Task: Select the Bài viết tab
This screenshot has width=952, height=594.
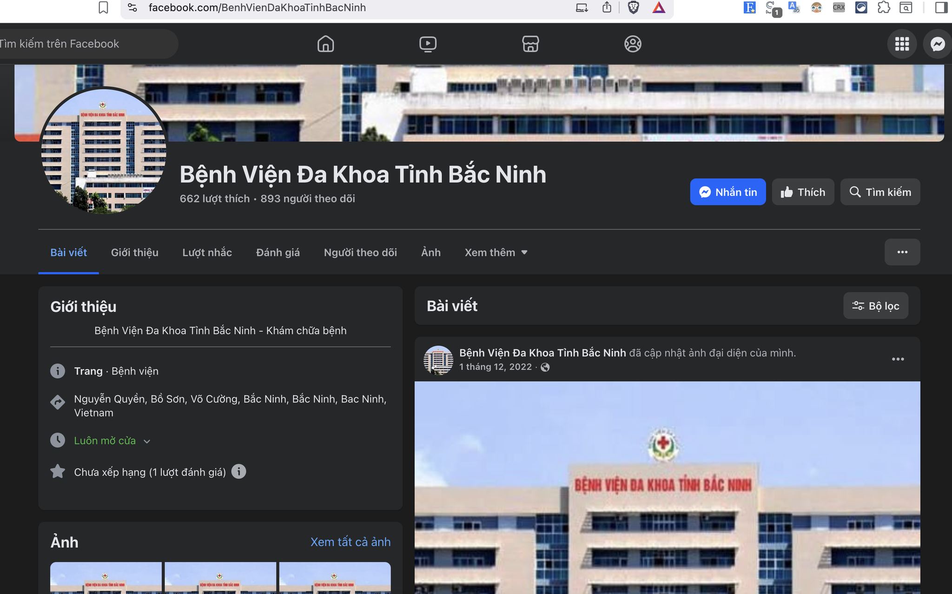Action: point(68,252)
